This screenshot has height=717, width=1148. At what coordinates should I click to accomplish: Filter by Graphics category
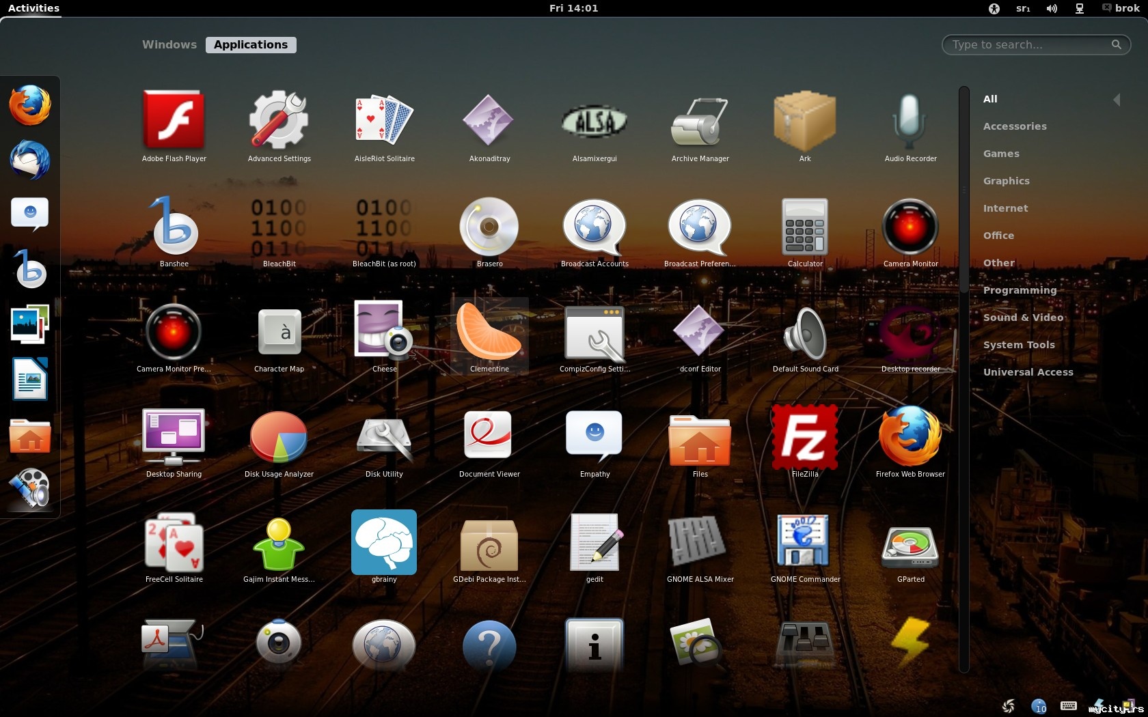pos(1006,181)
